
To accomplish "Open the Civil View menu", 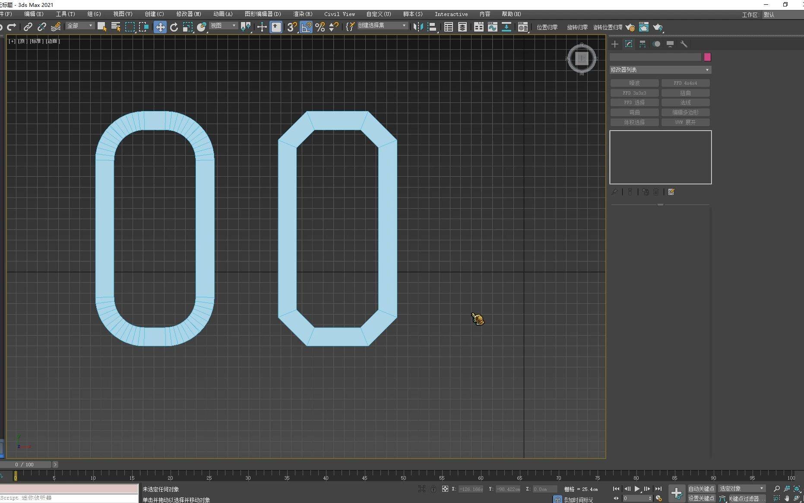I will coord(339,14).
